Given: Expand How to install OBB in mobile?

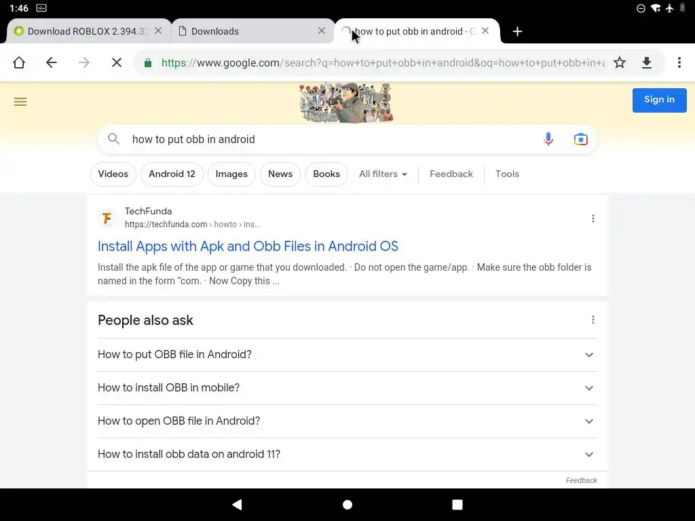Looking at the screenshot, I should pyautogui.click(x=347, y=388).
